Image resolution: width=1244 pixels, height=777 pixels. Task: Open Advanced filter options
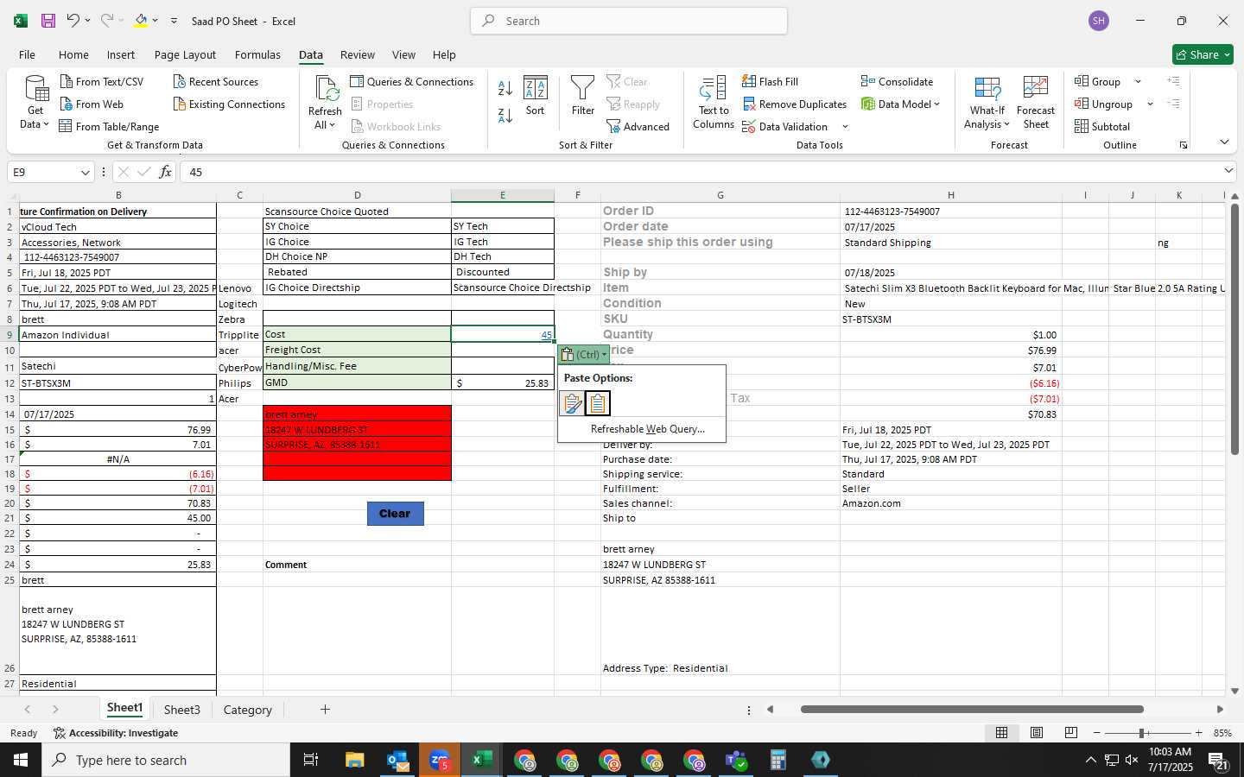point(638,126)
